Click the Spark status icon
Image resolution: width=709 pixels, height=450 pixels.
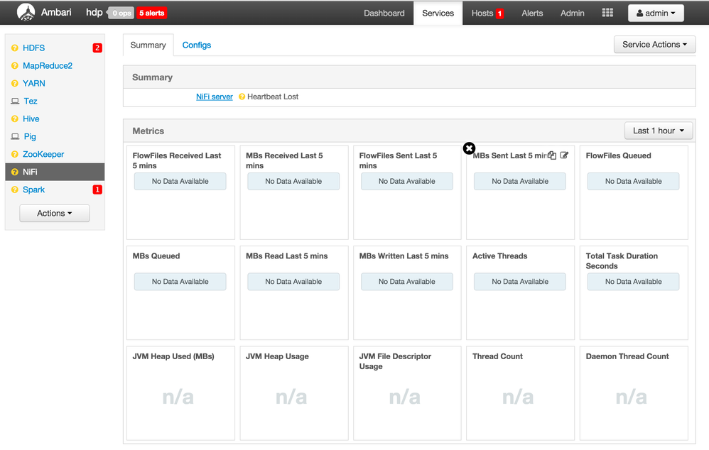[14, 190]
